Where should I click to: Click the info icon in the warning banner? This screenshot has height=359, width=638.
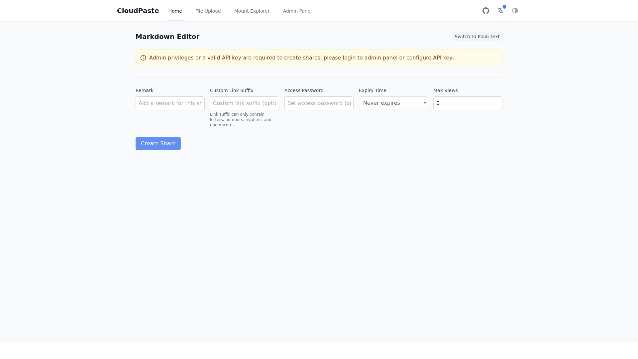point(143,58)
